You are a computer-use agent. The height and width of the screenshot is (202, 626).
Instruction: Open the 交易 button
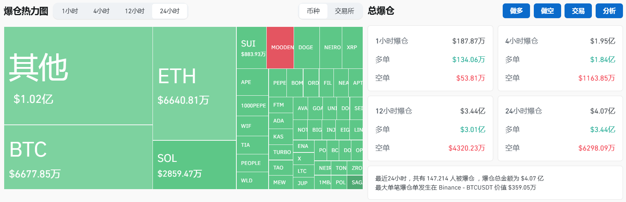pos(578,11)
